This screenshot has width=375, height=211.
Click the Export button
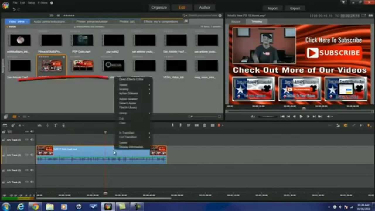pos(295,8)
